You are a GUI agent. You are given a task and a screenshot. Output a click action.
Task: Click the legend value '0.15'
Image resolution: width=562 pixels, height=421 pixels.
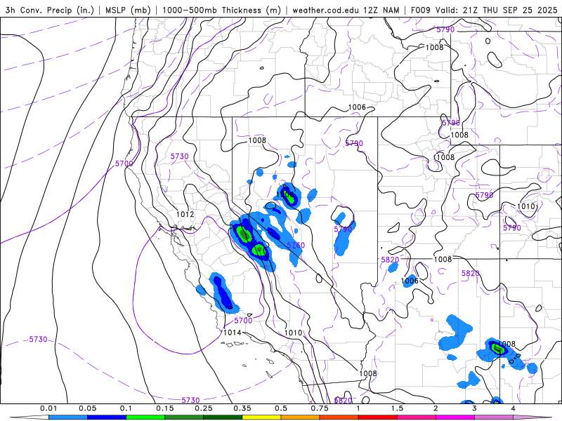[x=165, y=408]
